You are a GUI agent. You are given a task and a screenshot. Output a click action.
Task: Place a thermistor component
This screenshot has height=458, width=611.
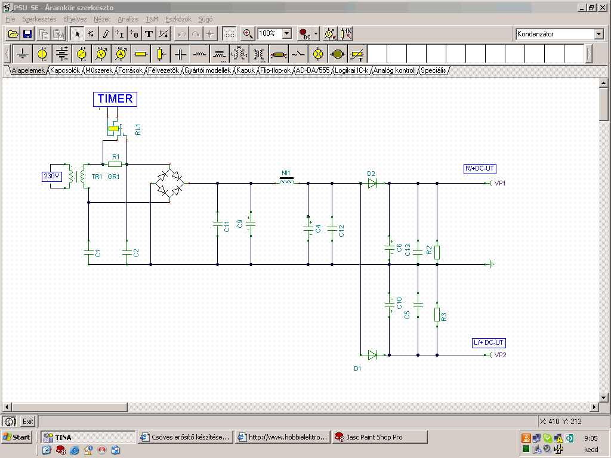(357, 54)
